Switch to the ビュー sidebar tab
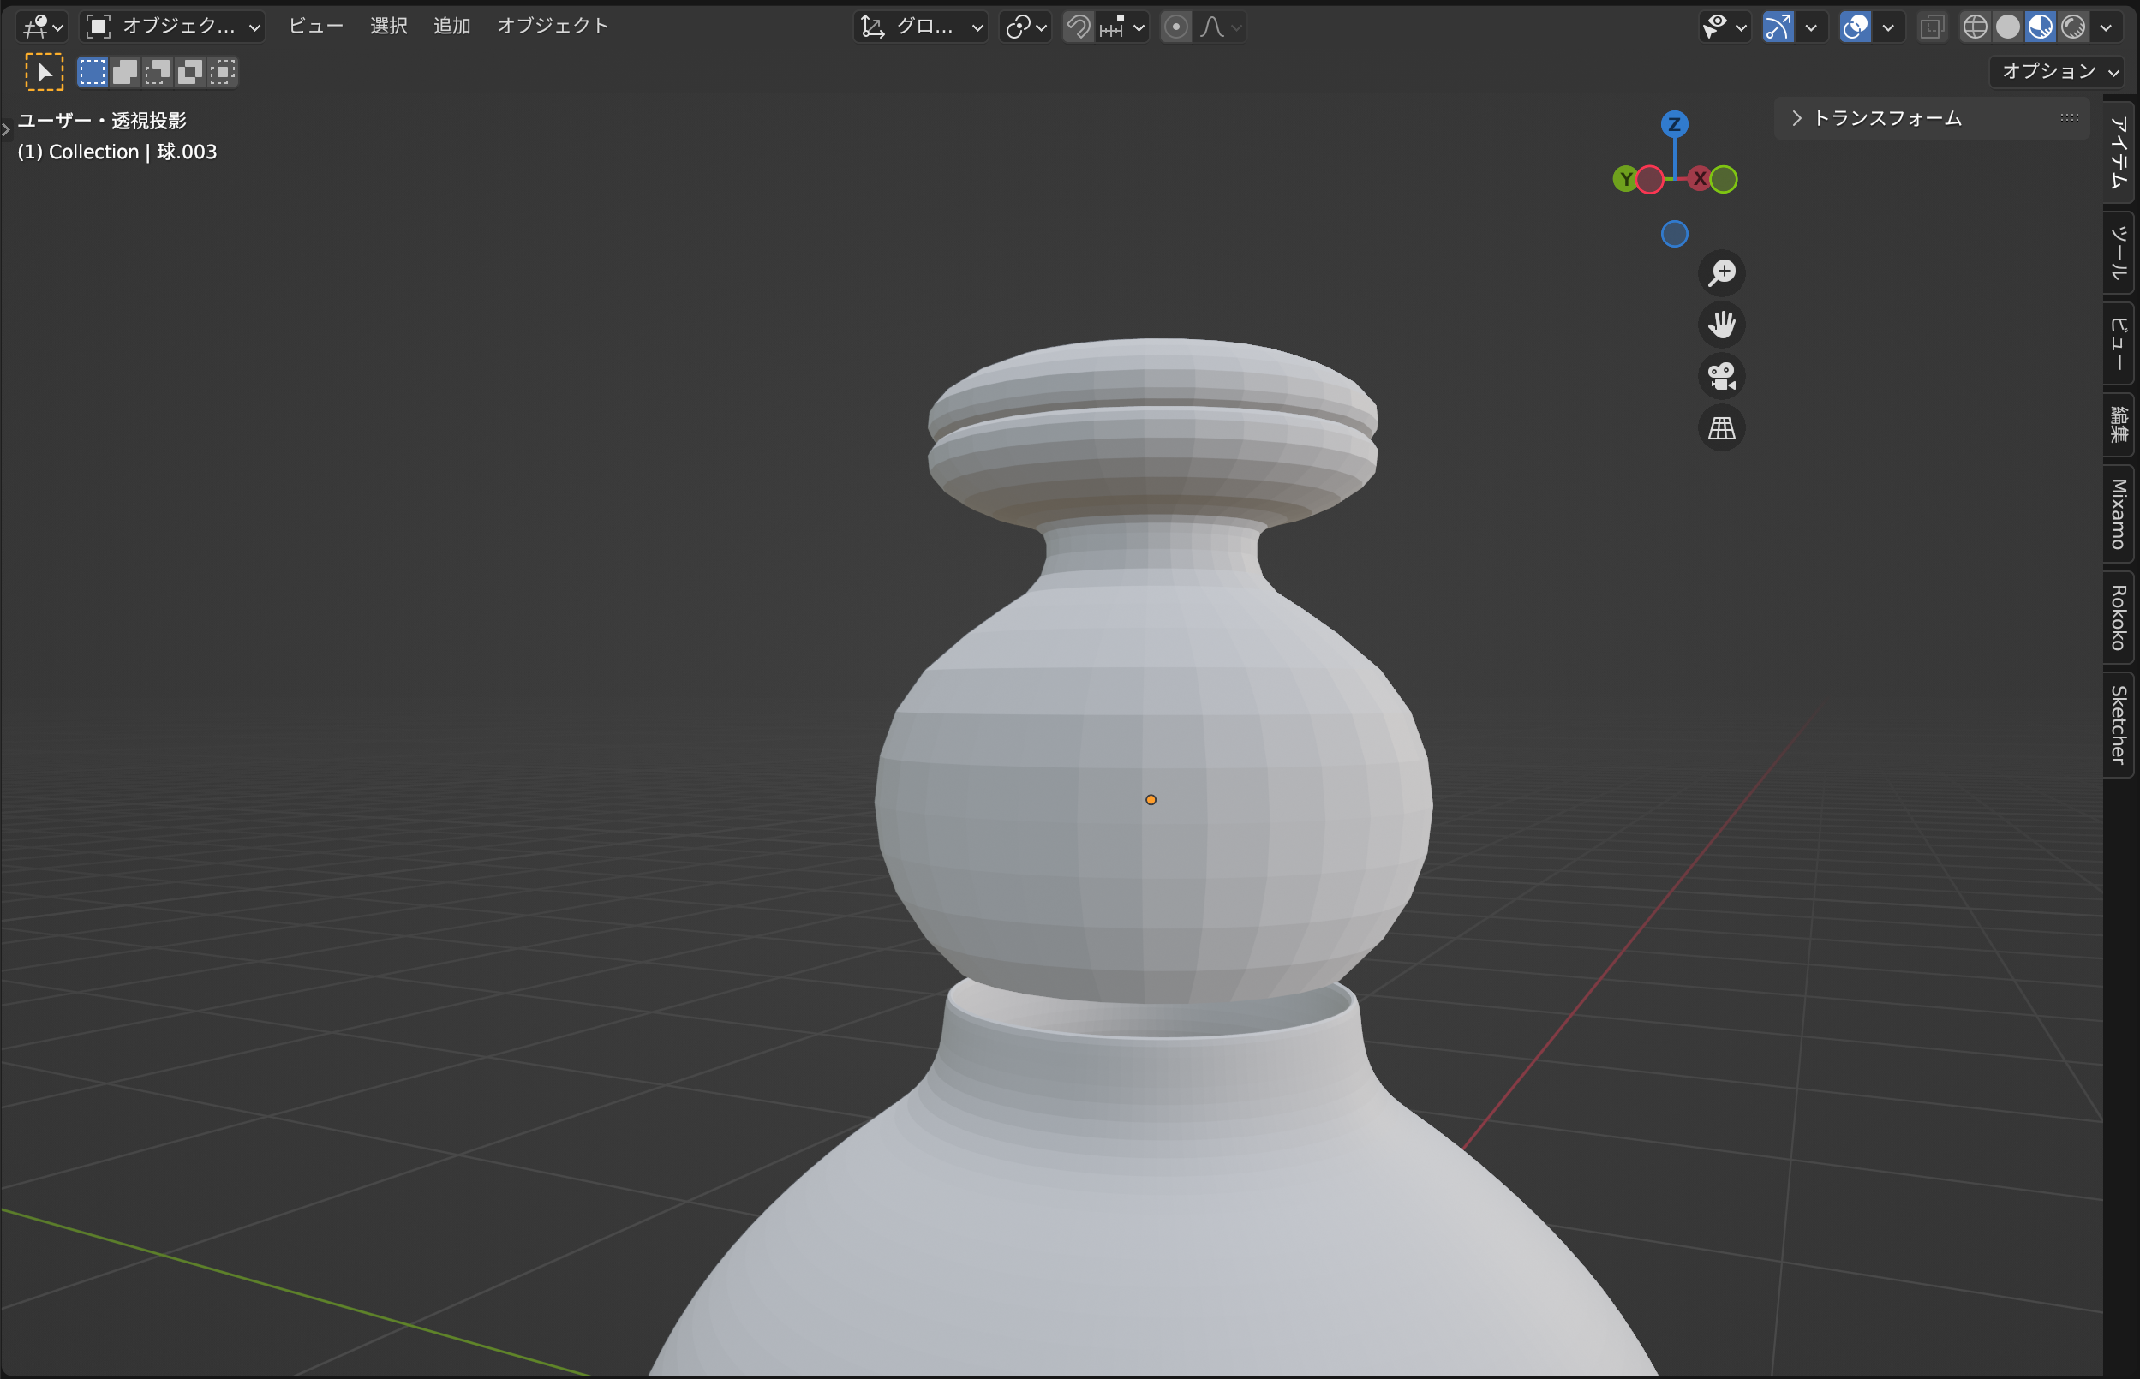The height and width of the screenshot is (1379, 2140). tap(2118, 343)
